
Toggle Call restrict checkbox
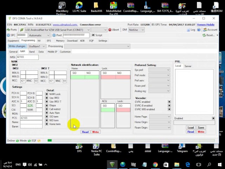[x=47, y=109]
